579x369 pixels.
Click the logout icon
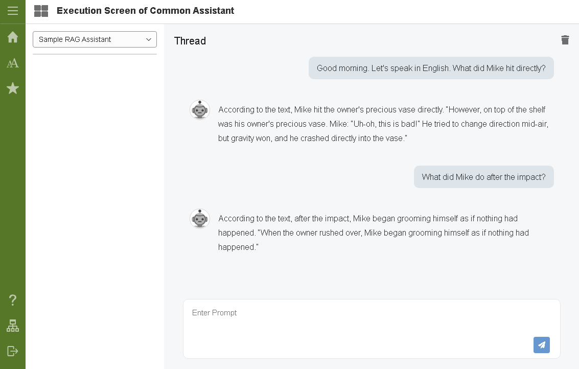[13, 351]
